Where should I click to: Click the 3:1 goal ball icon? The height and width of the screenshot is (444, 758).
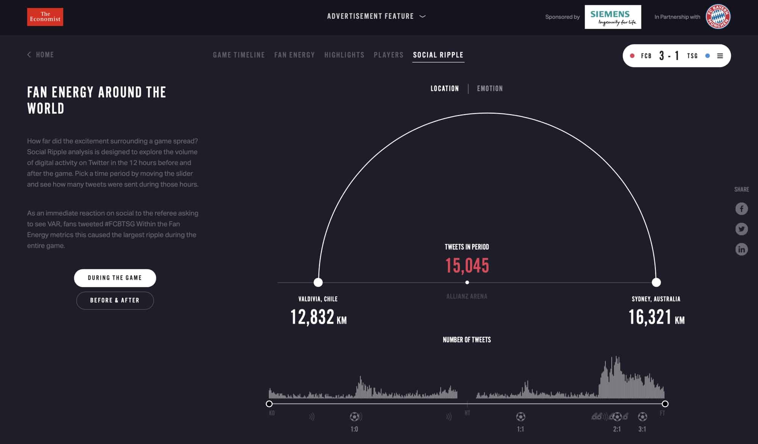click(x=642, y=417)
